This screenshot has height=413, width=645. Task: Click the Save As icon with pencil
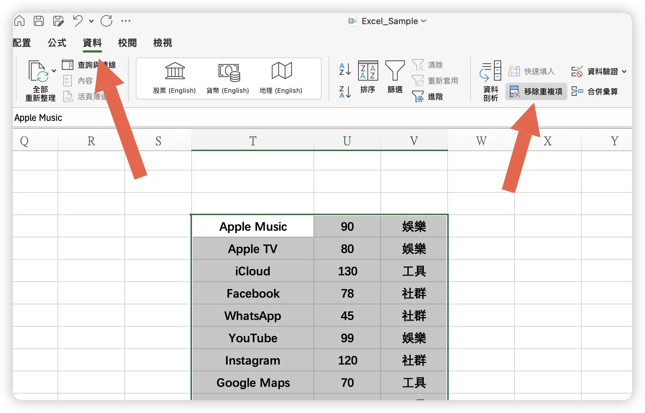(x=58, y=21)
